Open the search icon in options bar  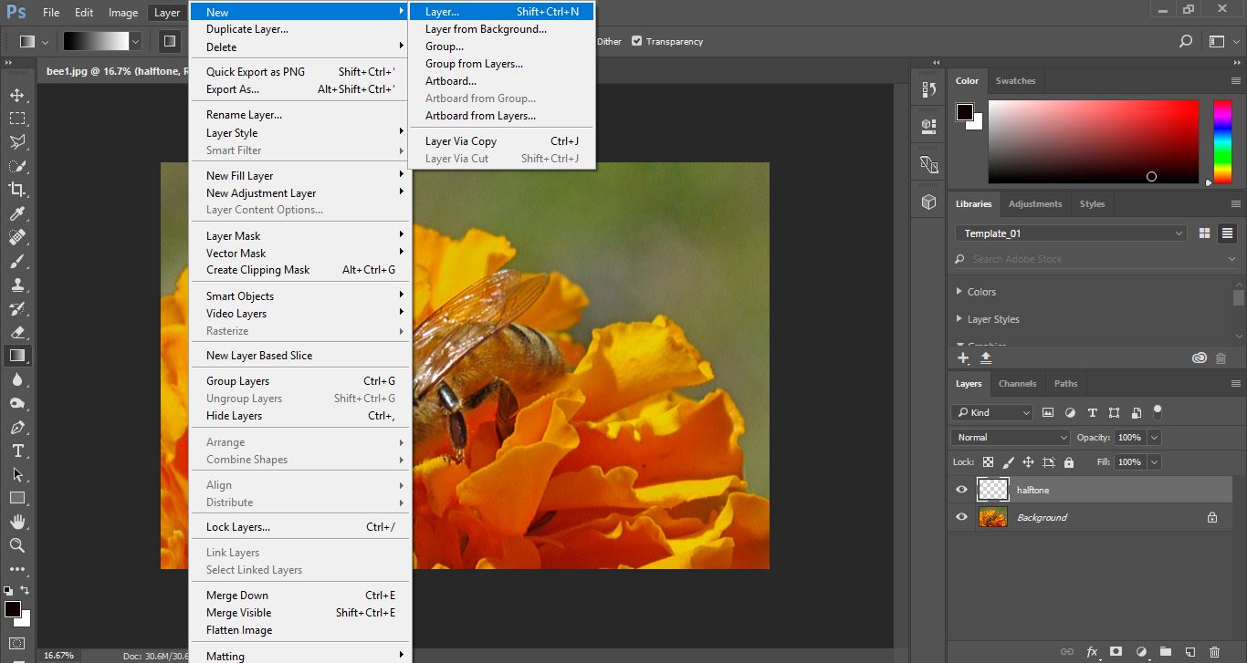pos(1186,41)
